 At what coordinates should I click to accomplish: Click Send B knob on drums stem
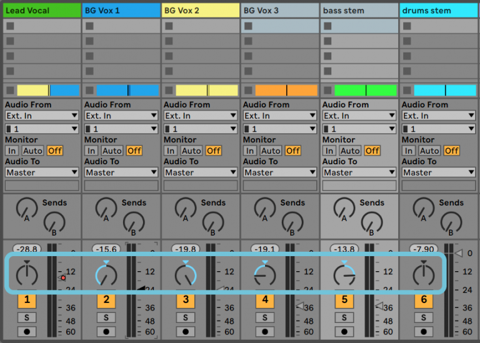point(451,224)
